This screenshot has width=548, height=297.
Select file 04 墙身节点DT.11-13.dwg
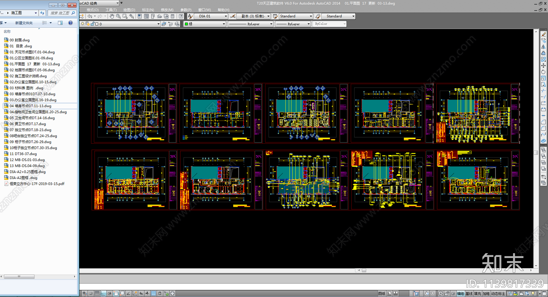pos(30,106)
